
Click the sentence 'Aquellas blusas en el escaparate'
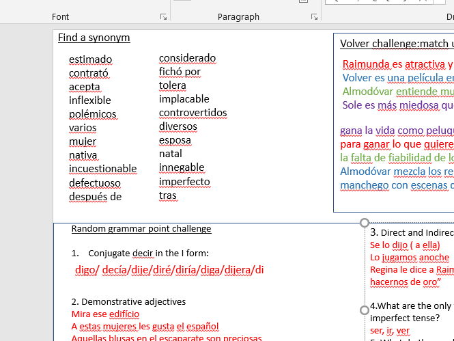click(167, 338)
